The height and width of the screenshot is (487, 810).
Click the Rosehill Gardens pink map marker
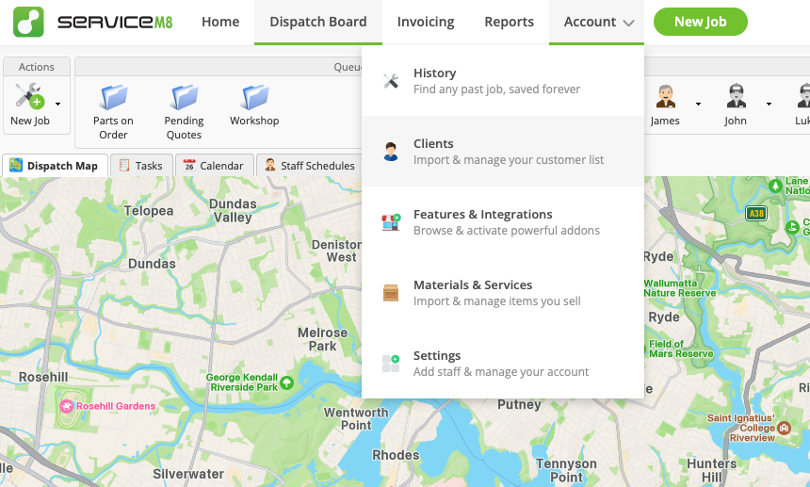point(66,406)
